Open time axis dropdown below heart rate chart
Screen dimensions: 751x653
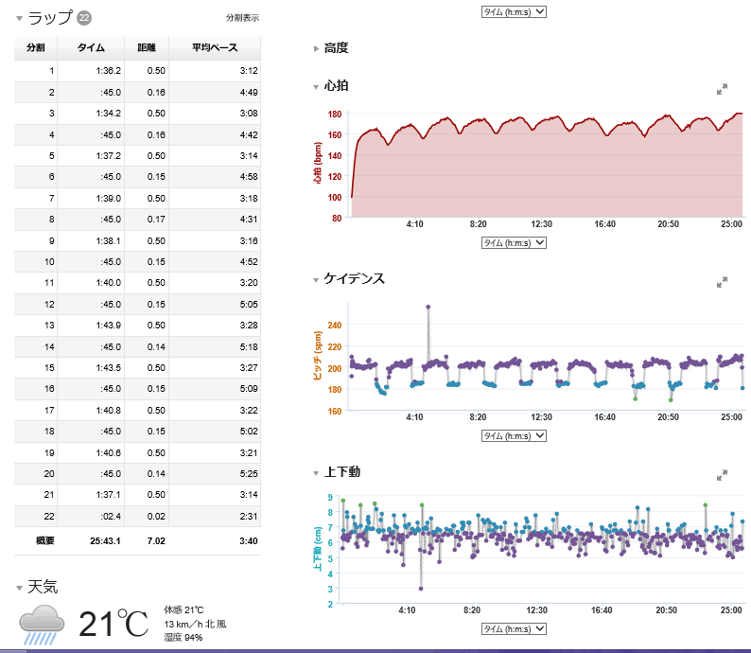(515, 243)
